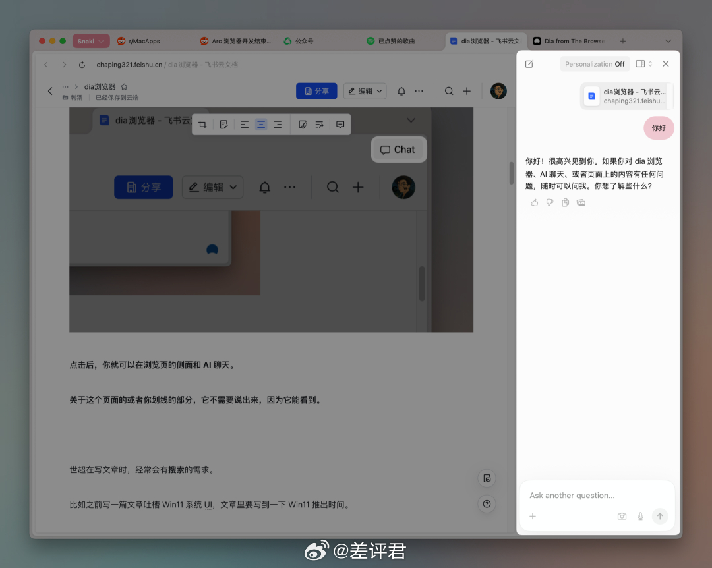
Task: Click the image wrap-share toolbar icon
Action: (319, 125)
